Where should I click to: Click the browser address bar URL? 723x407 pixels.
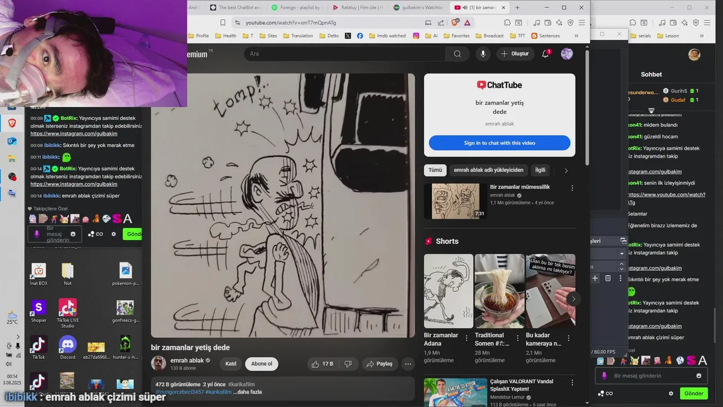(291, 23)
